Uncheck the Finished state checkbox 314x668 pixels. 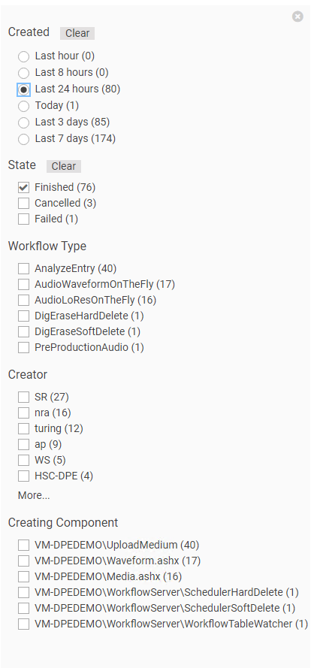coord(23,187)
